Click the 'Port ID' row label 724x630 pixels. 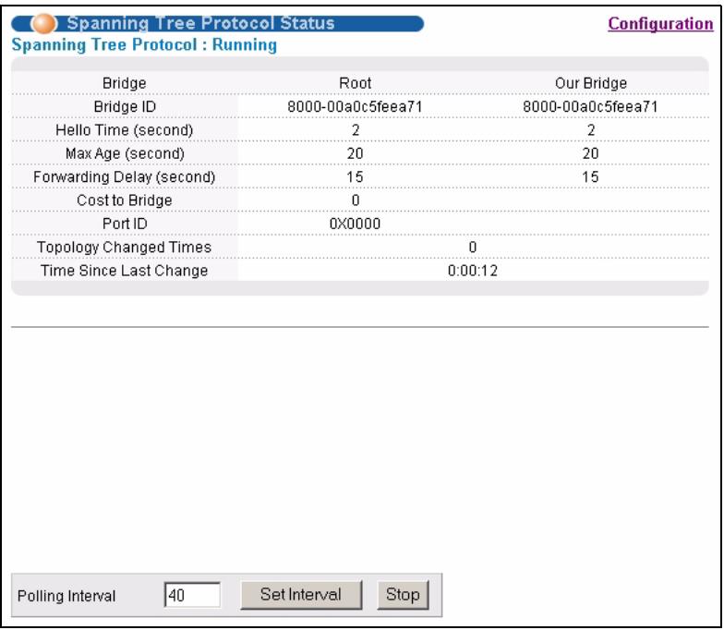click(125, 224)
